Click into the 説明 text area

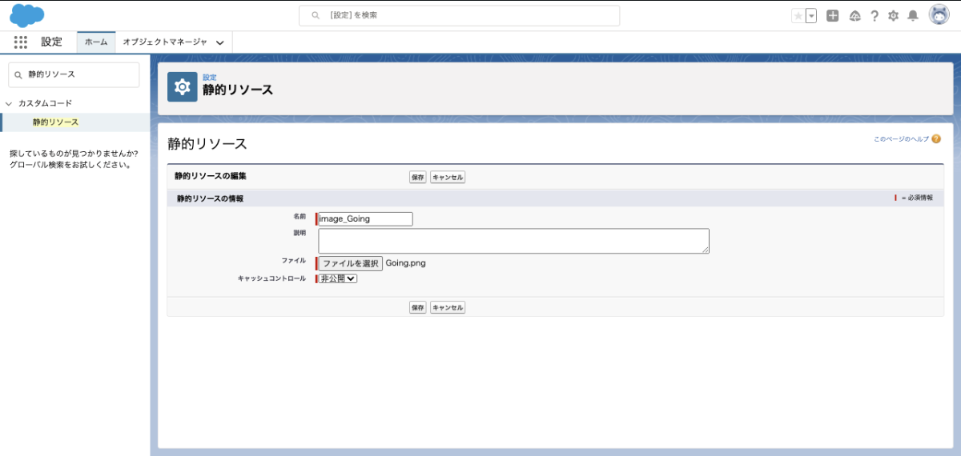pos(513,241)
